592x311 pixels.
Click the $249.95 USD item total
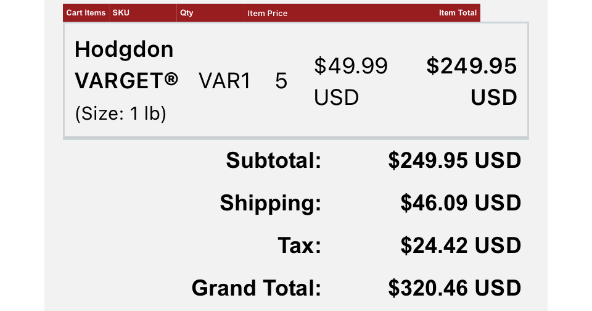(x=472, y=81)
